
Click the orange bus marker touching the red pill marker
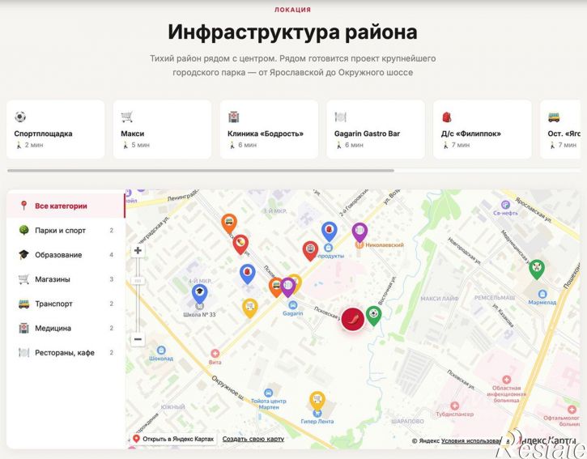pos(229,223)
